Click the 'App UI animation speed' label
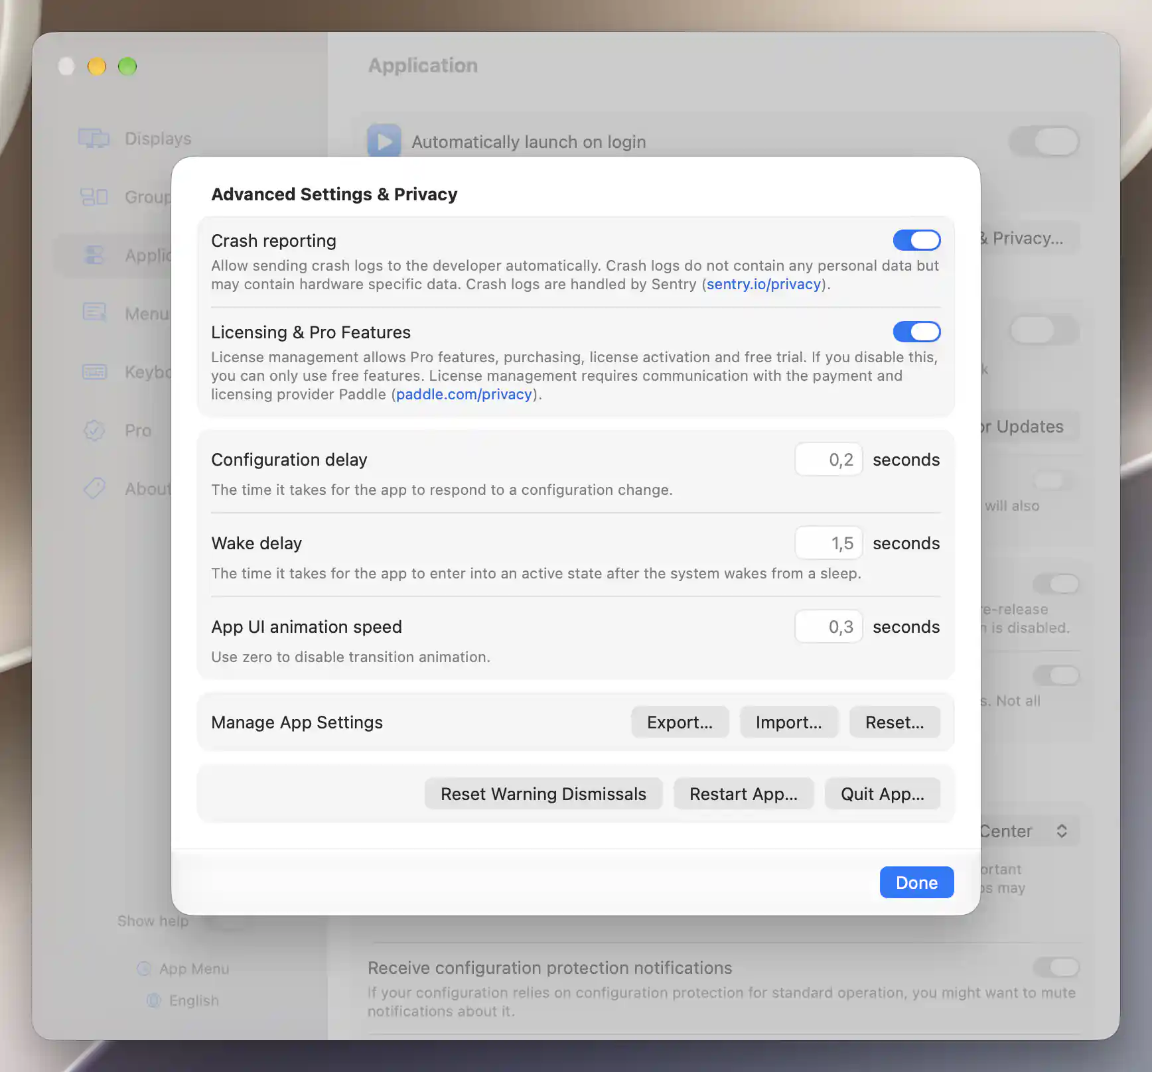1152x1072 pixels. click(x=307, y=627)
